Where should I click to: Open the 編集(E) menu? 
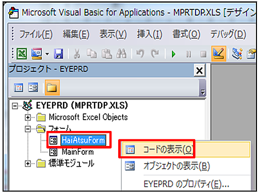[x=76, y=34]
